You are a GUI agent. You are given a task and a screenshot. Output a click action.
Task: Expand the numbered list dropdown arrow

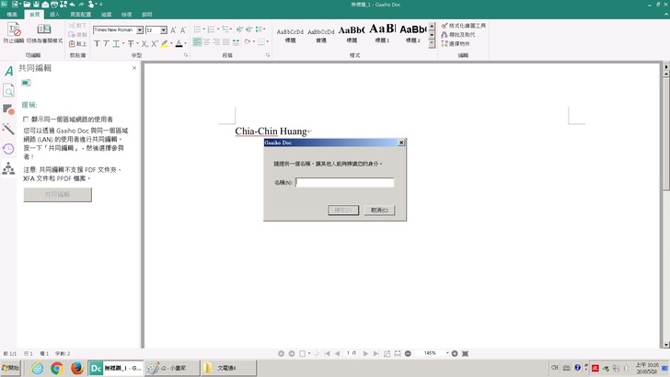[x=218, y=29]
